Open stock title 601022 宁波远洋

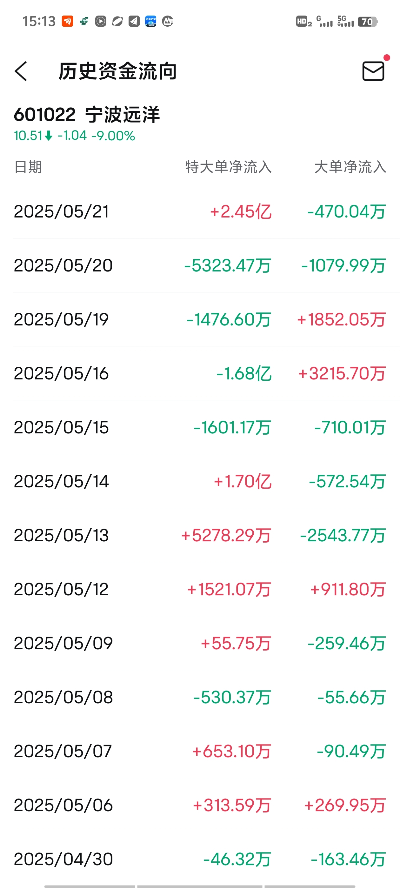click(x=87, y=114)
